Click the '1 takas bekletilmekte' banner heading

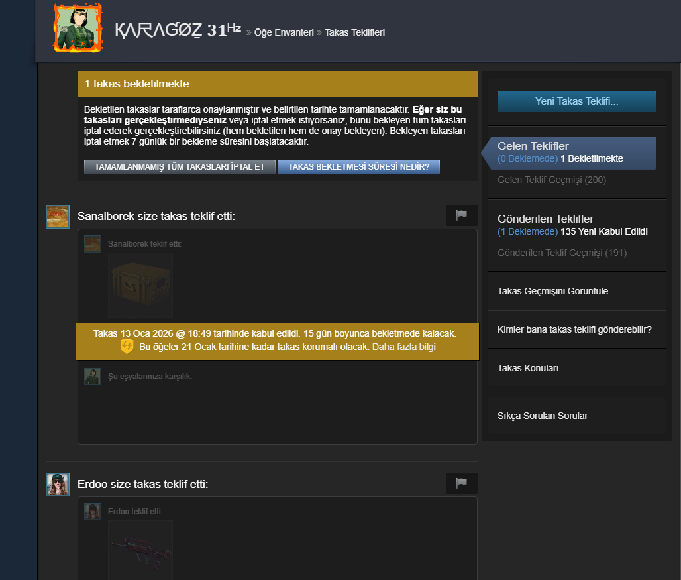pos(137,84)
